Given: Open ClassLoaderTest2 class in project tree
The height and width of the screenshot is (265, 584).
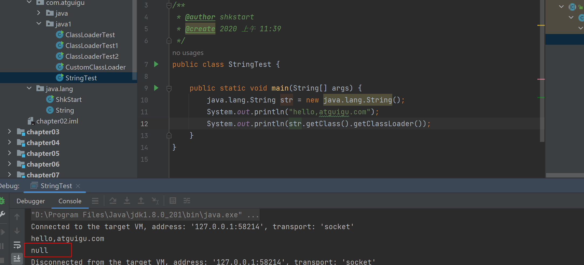Looking at the screenshot, I should point(92,56).
